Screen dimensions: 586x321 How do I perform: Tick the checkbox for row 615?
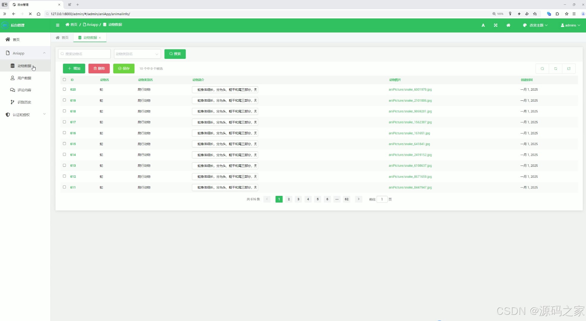click(64, 144)
